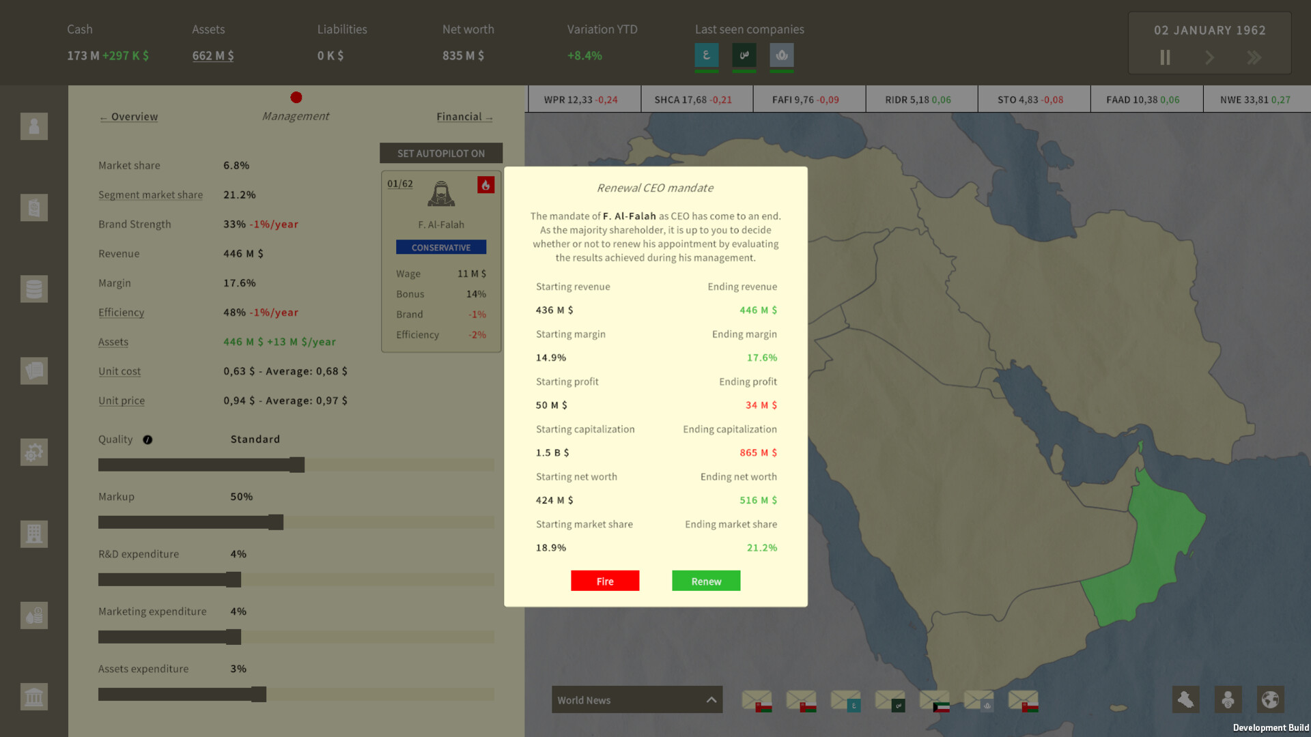Open the bank panel at sidebar bottom
1311x737 pixels.
(34, 697)
